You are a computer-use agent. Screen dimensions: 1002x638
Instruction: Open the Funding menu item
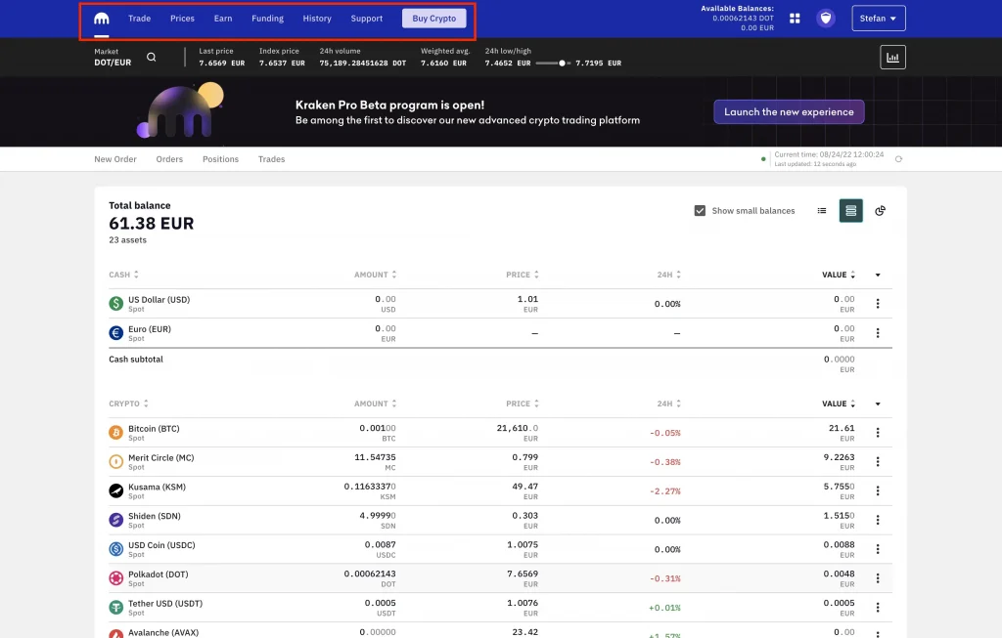click(x=267, y=19)
